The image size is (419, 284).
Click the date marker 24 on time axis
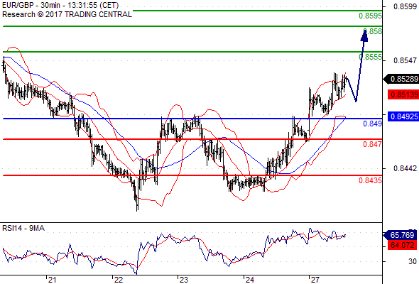[250, 280]
